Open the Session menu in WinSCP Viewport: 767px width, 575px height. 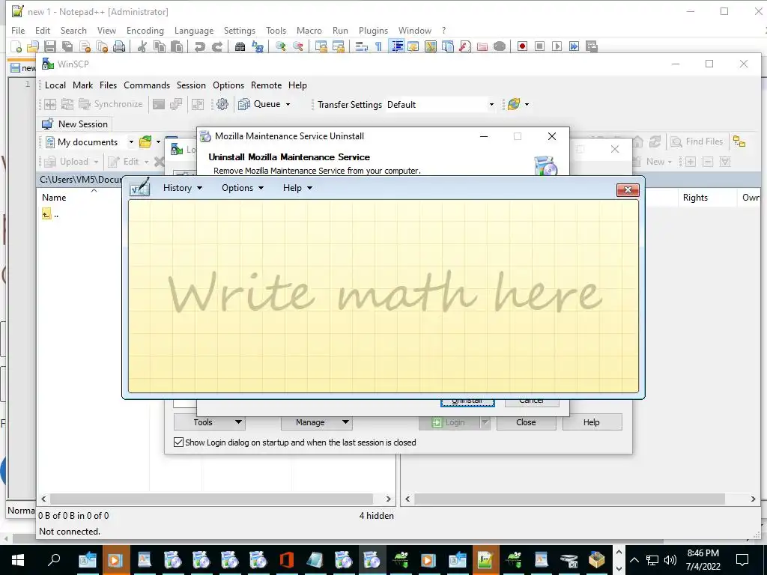click(191, 85)
